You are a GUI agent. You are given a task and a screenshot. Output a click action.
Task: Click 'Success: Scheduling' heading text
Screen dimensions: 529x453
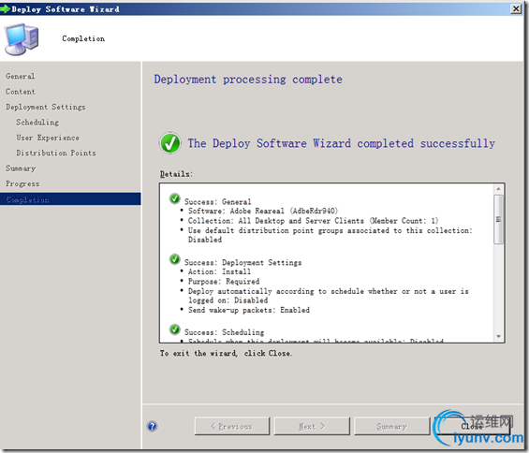coord(224,332)
